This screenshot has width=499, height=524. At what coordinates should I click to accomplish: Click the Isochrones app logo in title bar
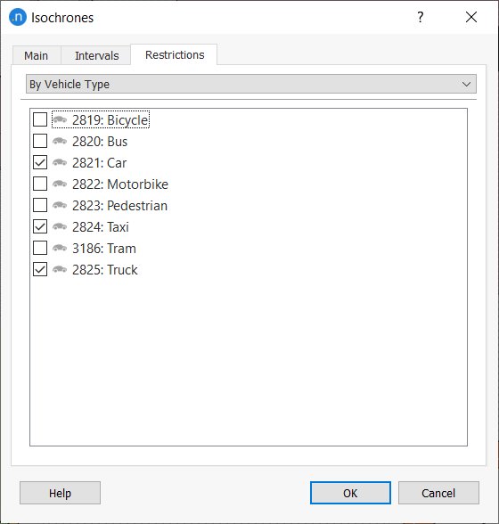click(18, 17)
